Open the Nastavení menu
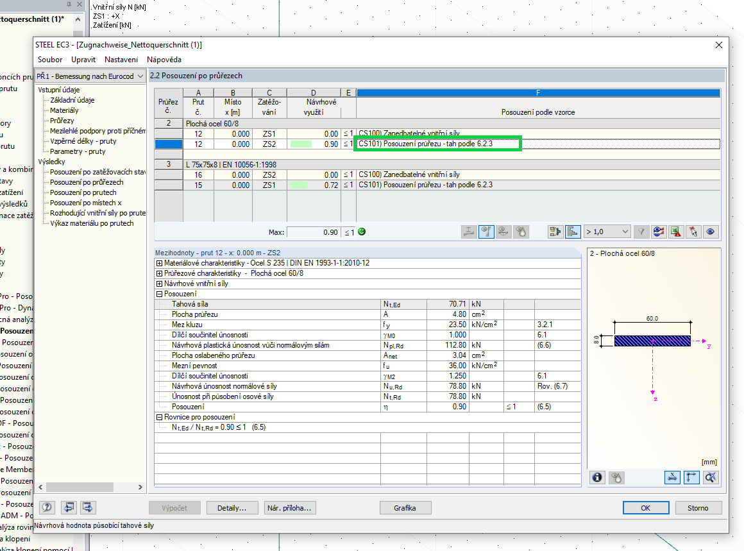The image size is (744, 551). pos(121,59)
